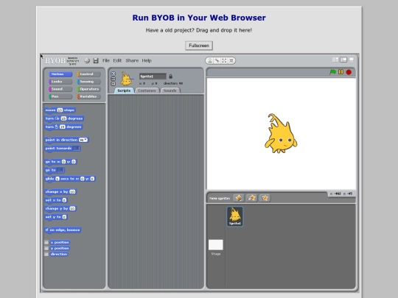This screenshot has height=298, width=398.
Task: Open the File menu
Action: click(x=106, y=60)
